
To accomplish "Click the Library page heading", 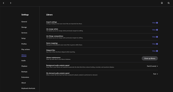I will [49, 15].
